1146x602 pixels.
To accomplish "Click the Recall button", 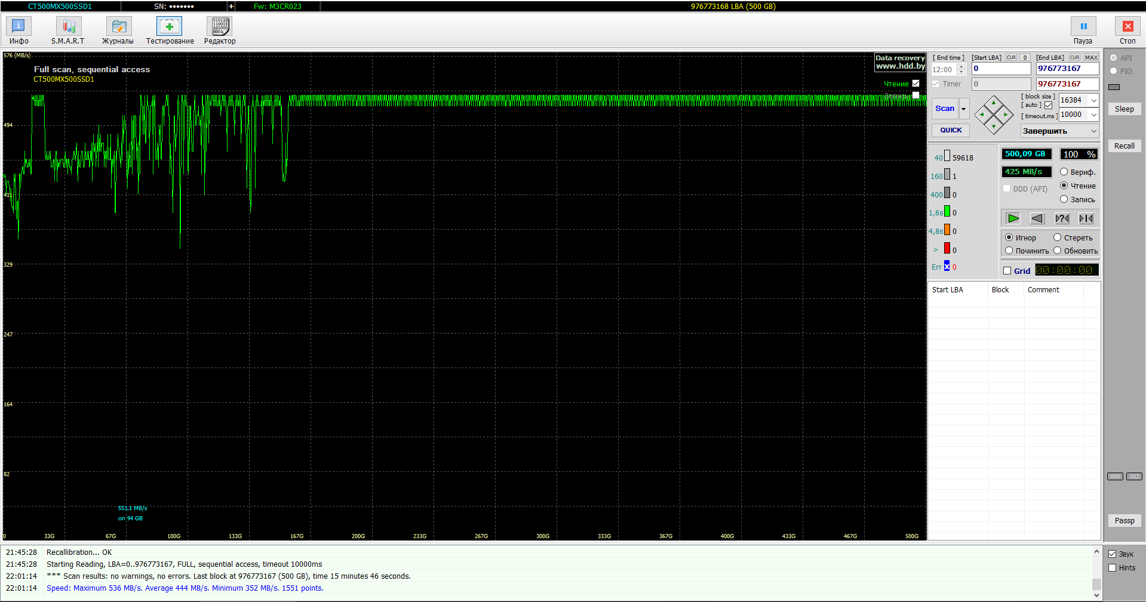I will tap(1125, 146).
